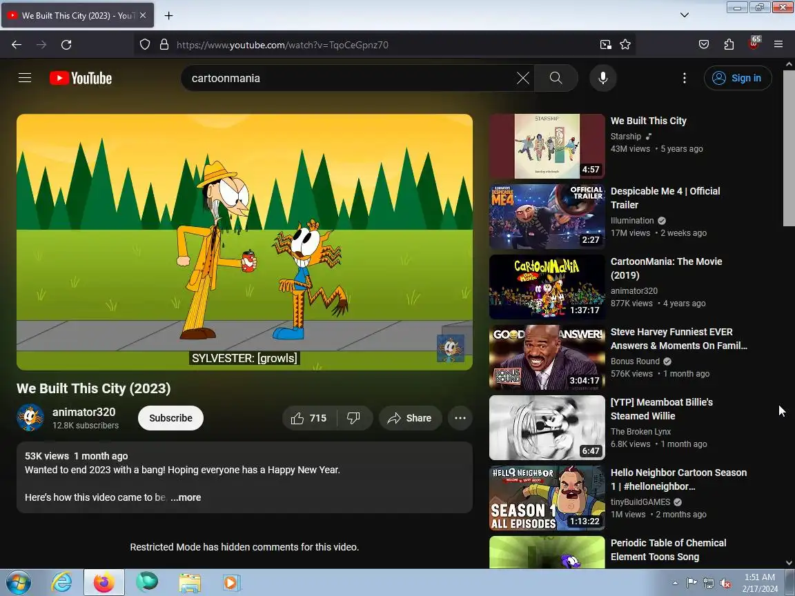This screenshot has width=795, height=596.
Task: Reload the page with refresh icon
Action: coord(66,45)
